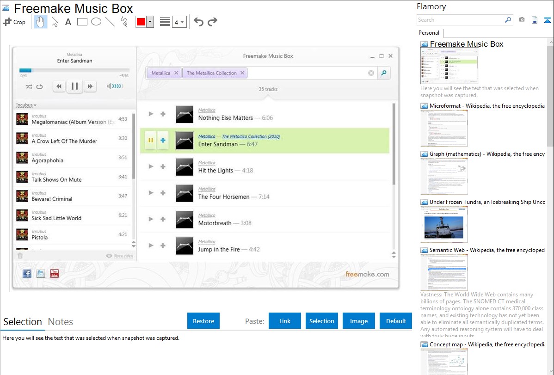Activate the hand pan tool
This screenshot has width=554, height=375.
click(x=40, y=22)
